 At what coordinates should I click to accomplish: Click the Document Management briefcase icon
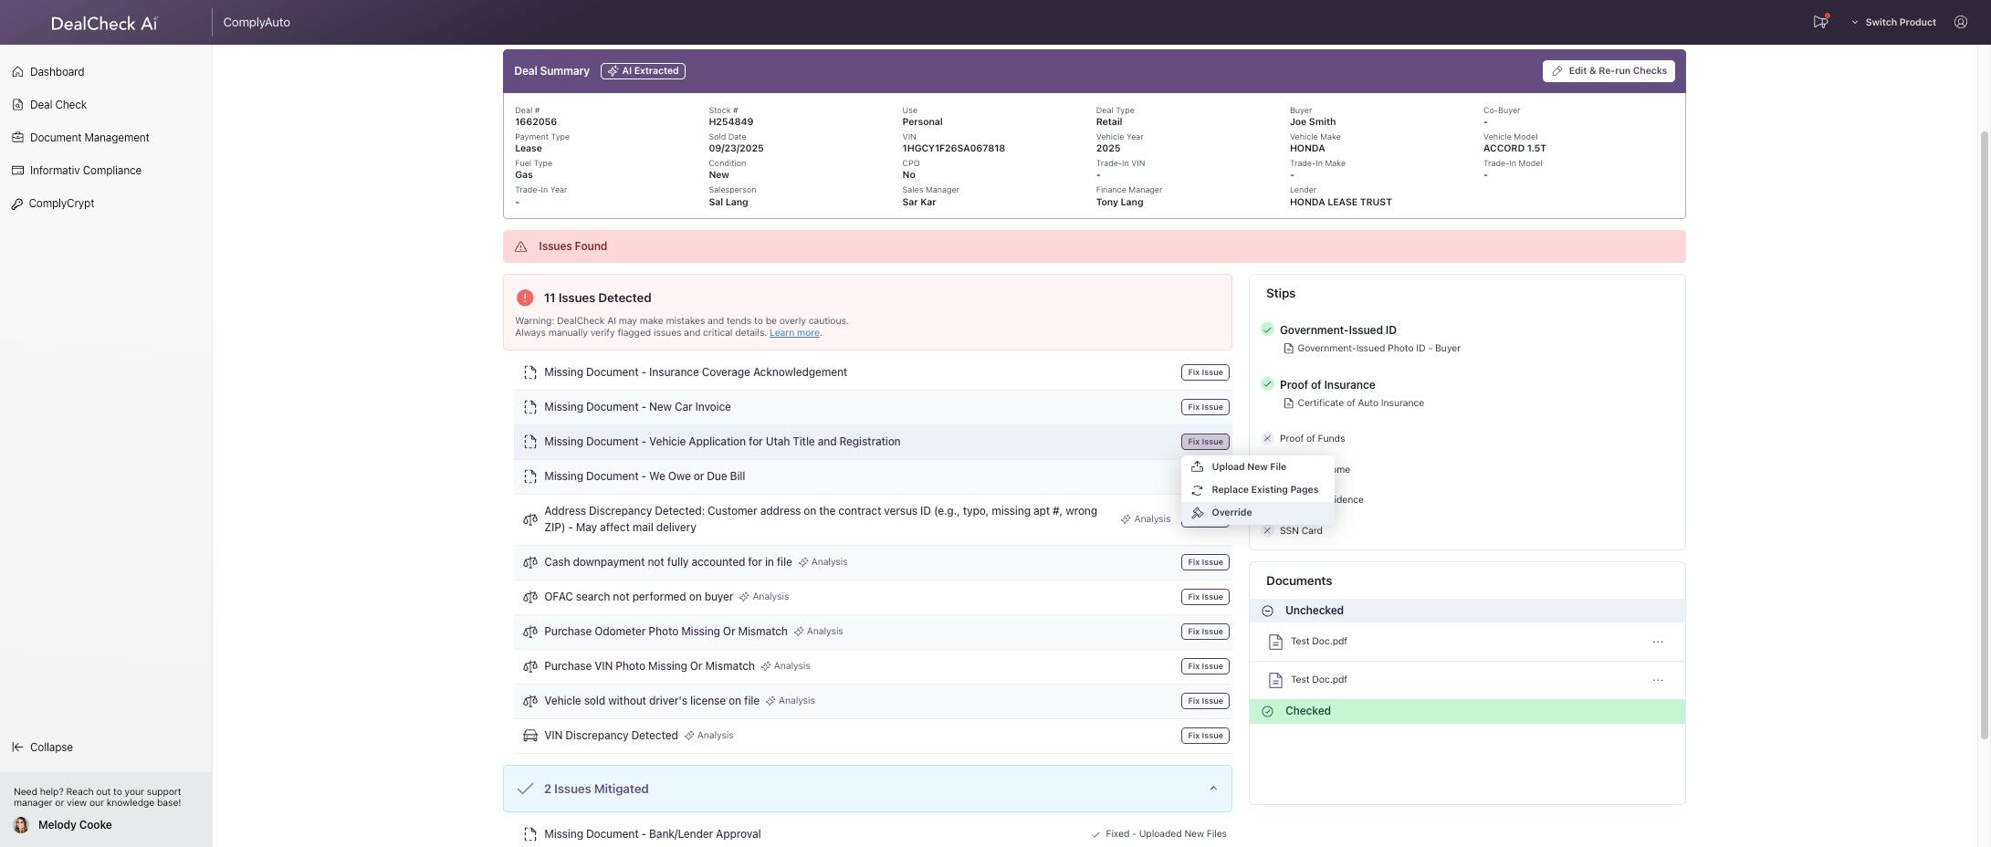pyautogui.click(x=17, y=138)
